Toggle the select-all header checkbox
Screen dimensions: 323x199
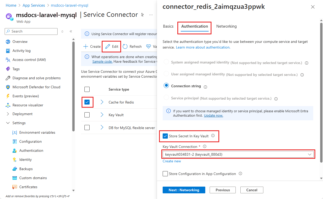tap(87, 89)
